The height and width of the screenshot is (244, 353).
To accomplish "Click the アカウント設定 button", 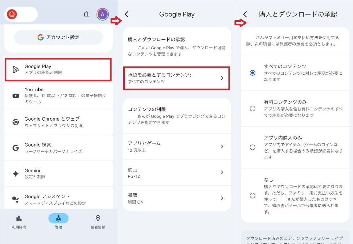I will coord(58,37).
